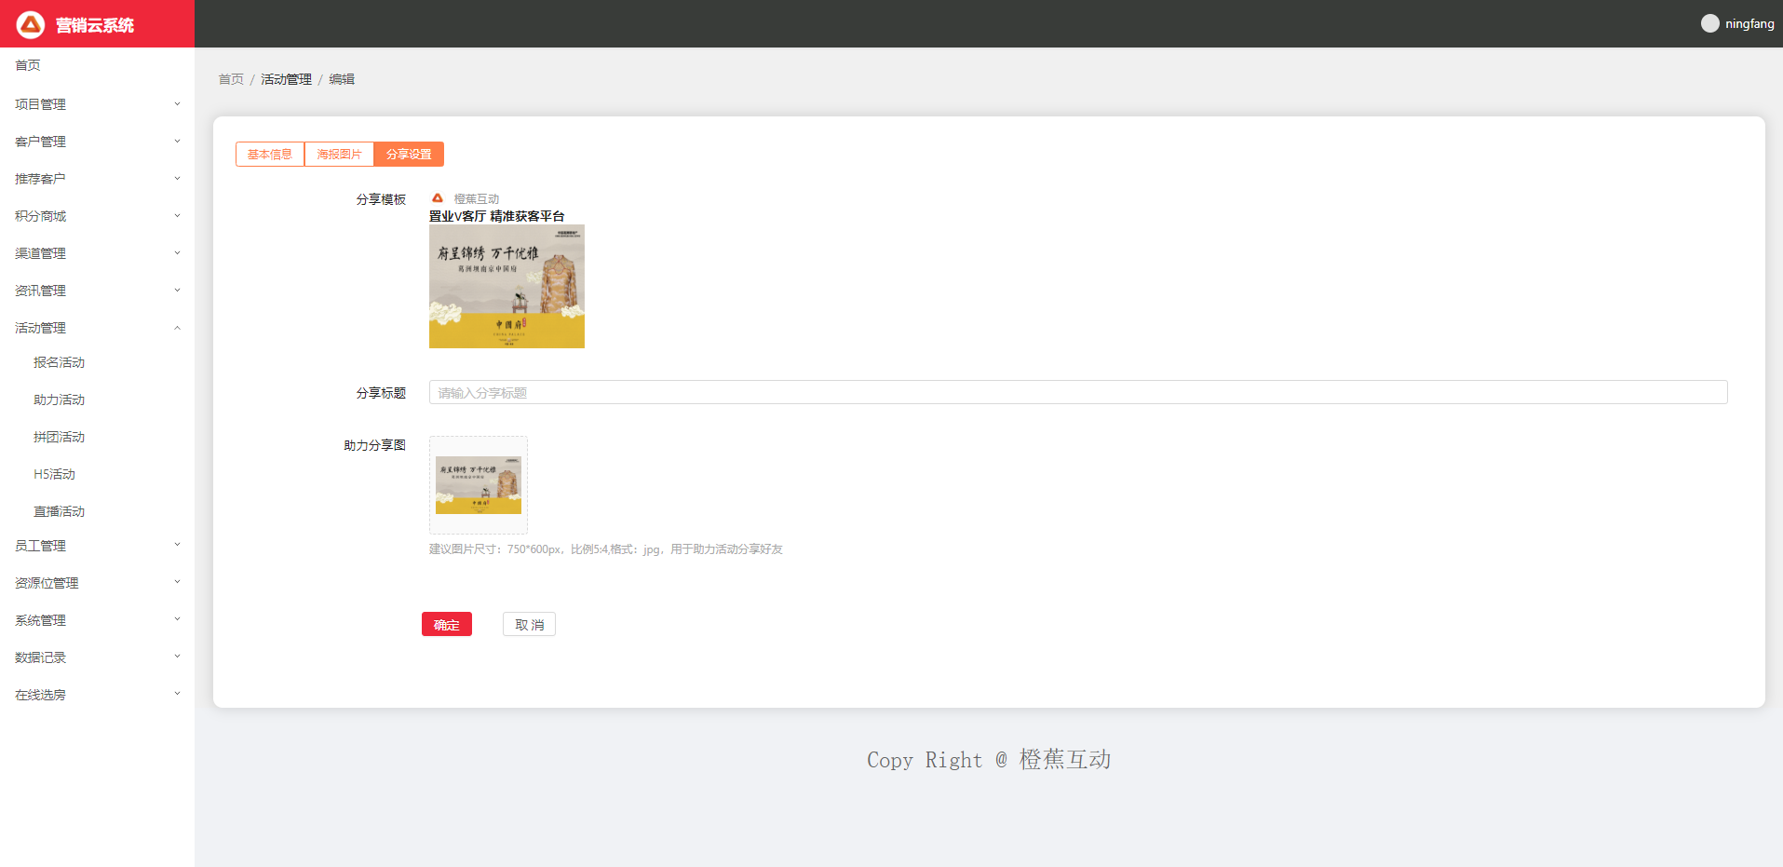Screen dimensions: 1783x867
Task: Switch to the 海报图片 tab
Action: click(x=339, y=155)
